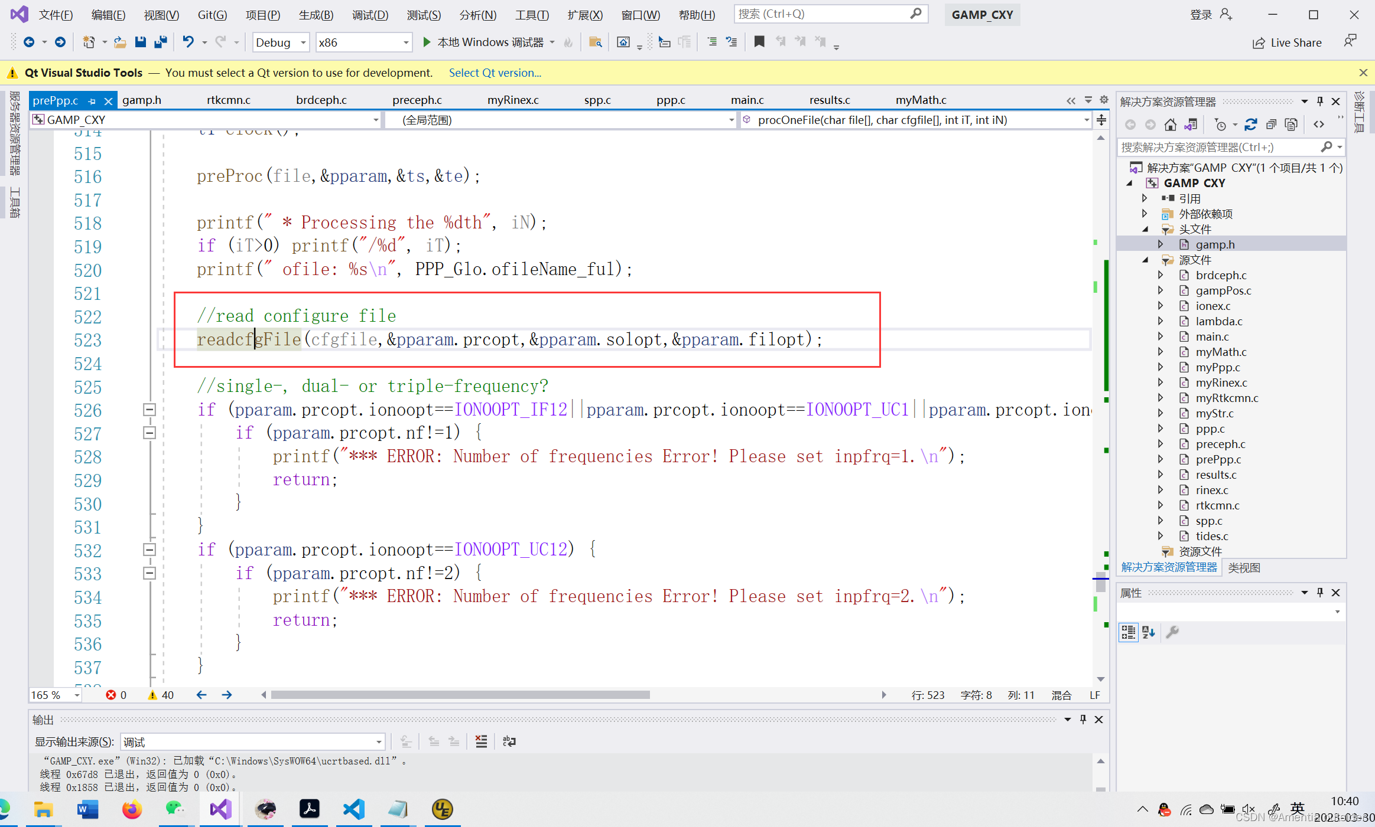Screen dimensions: 1375x827
Task: Click the property pages wrench icon
Action: tap(1172, 632)
